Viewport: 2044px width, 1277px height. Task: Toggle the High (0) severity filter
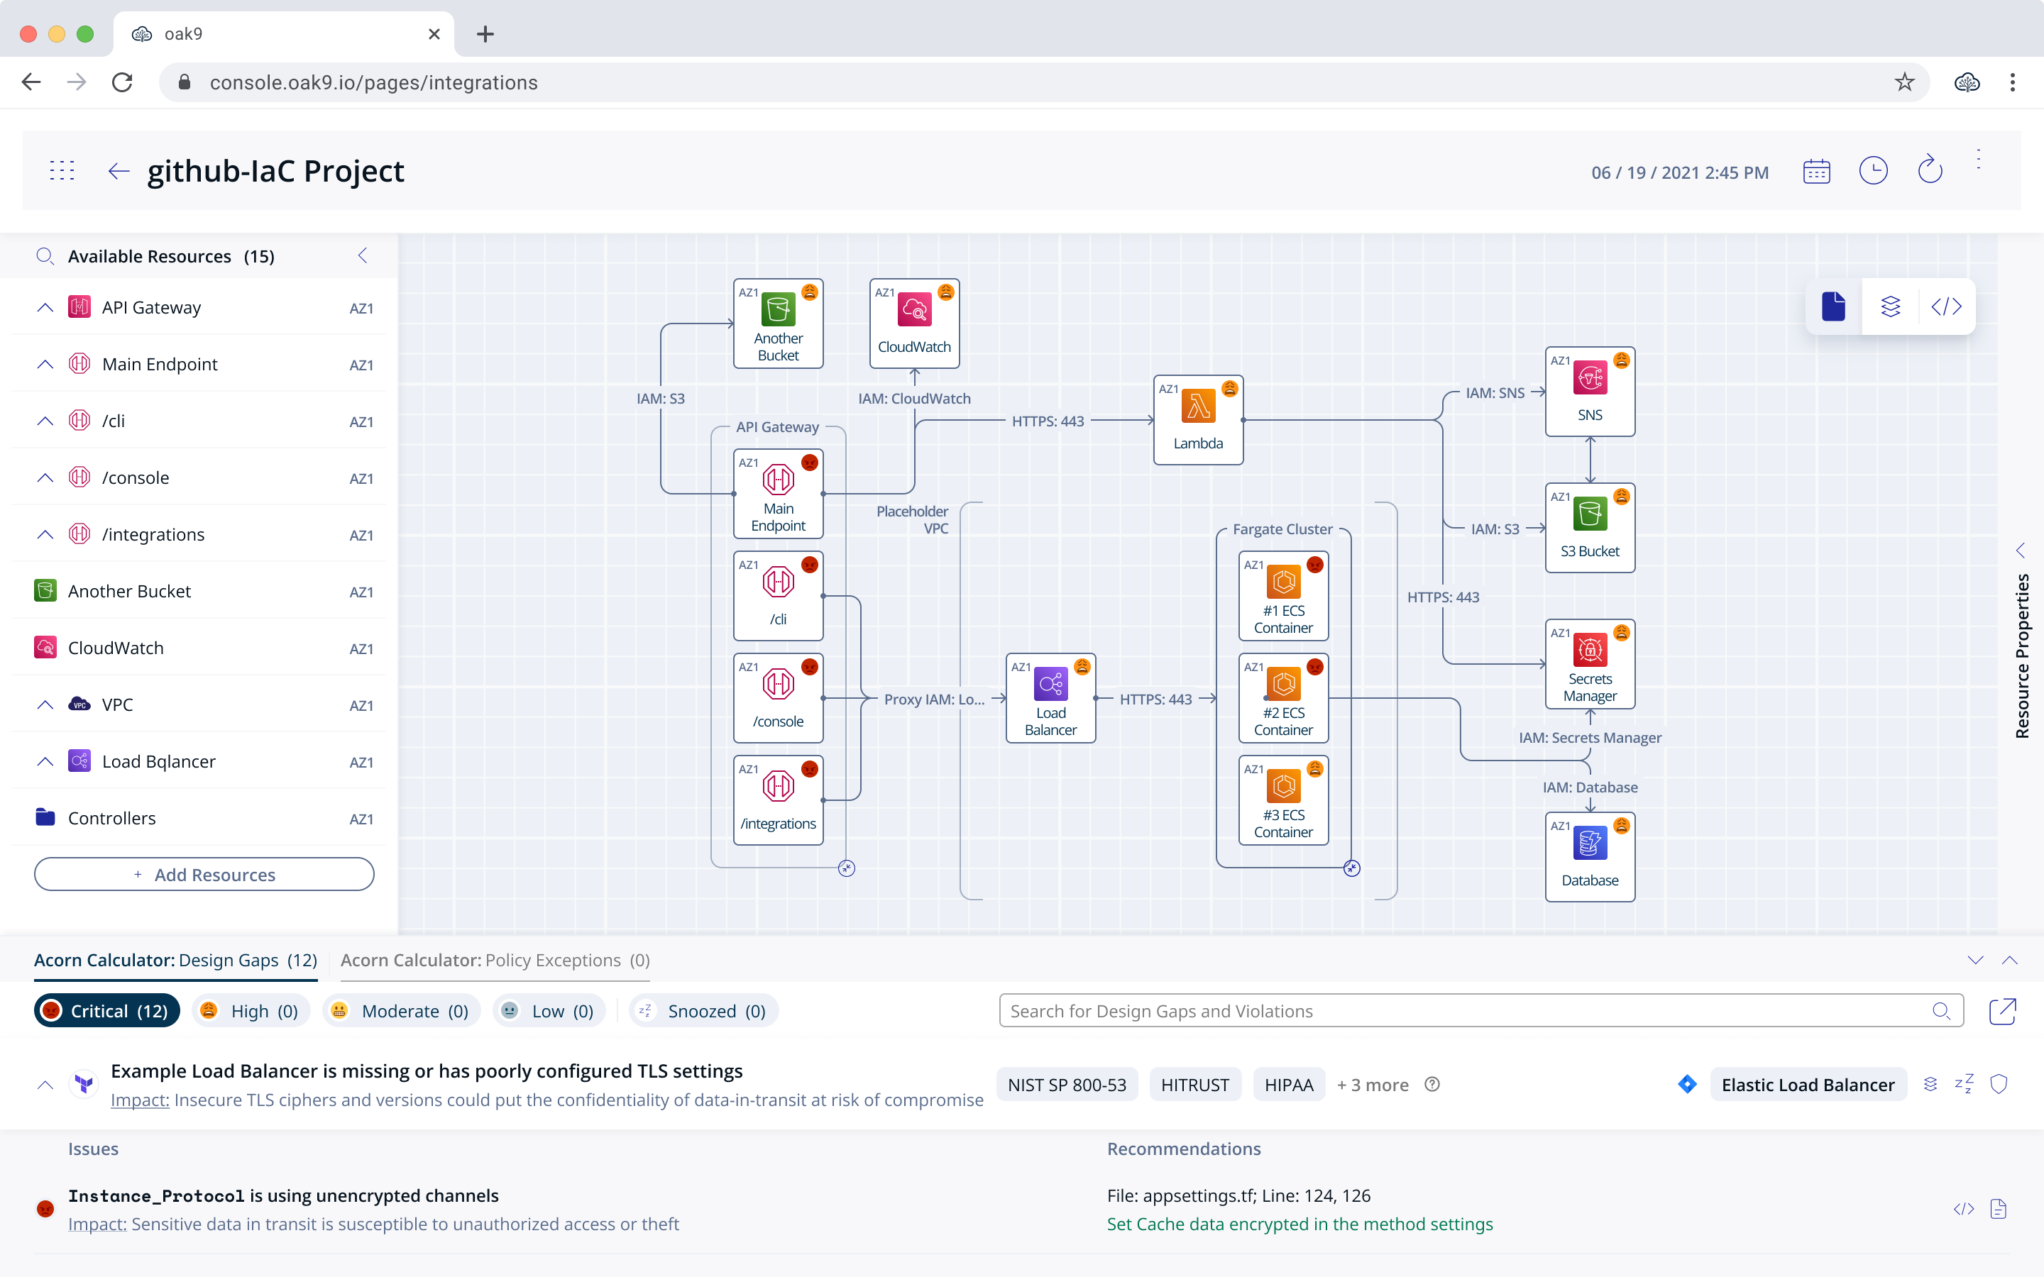coord(251,1011)
